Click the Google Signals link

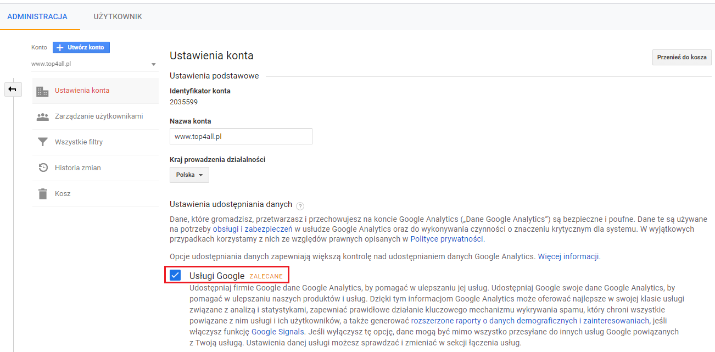[x=278, y=332]
